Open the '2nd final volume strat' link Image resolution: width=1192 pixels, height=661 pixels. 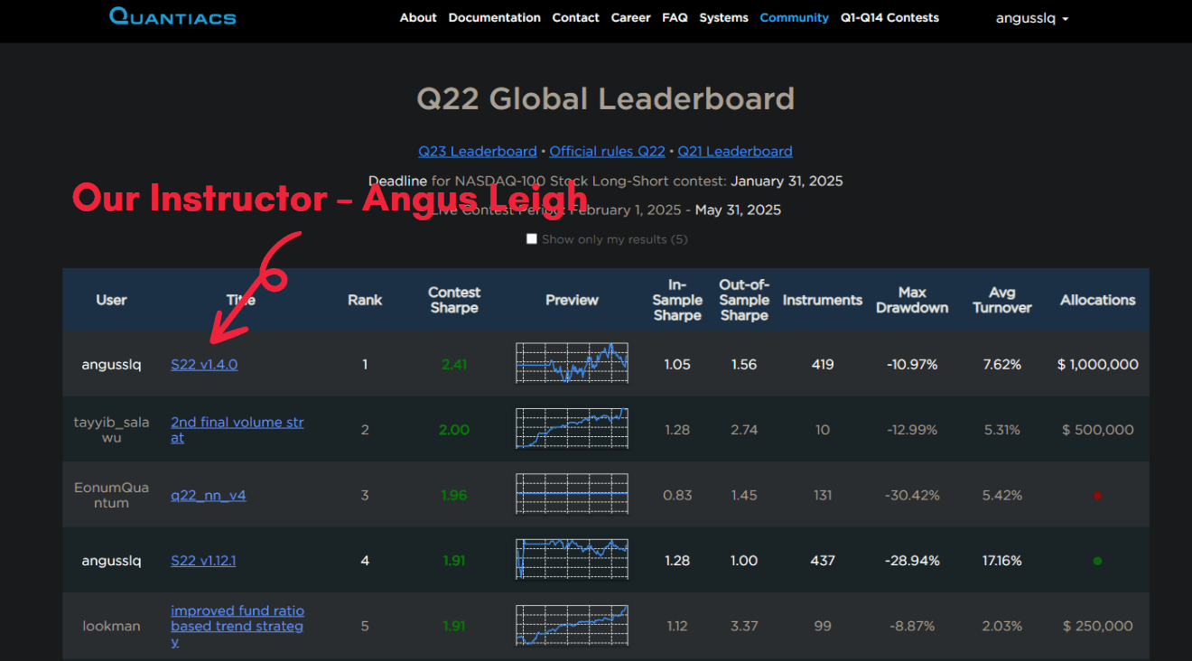pyautogui.click(x=237, y=430)
